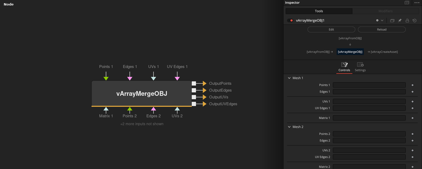Click the Reload button

click(x=382, y=29)
